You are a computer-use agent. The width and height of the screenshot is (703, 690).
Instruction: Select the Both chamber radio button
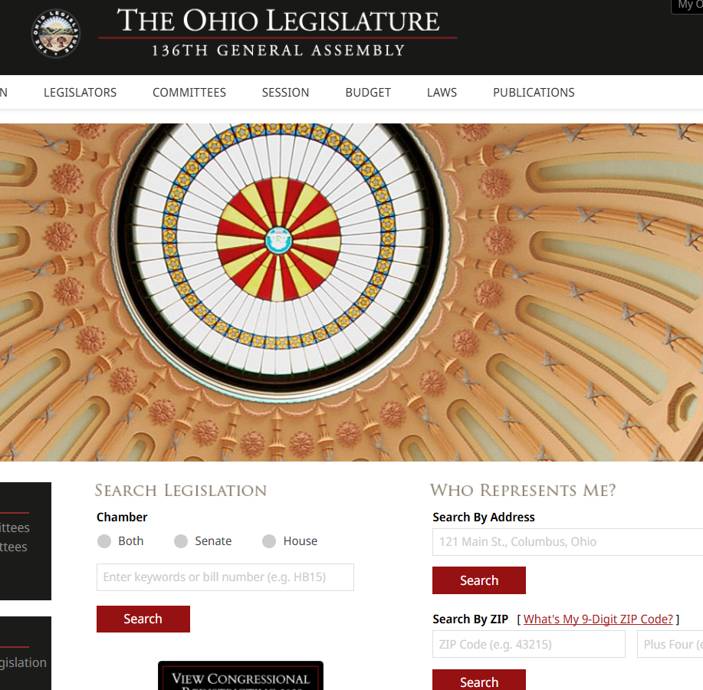pyautogui.click(x=104, y=541)
